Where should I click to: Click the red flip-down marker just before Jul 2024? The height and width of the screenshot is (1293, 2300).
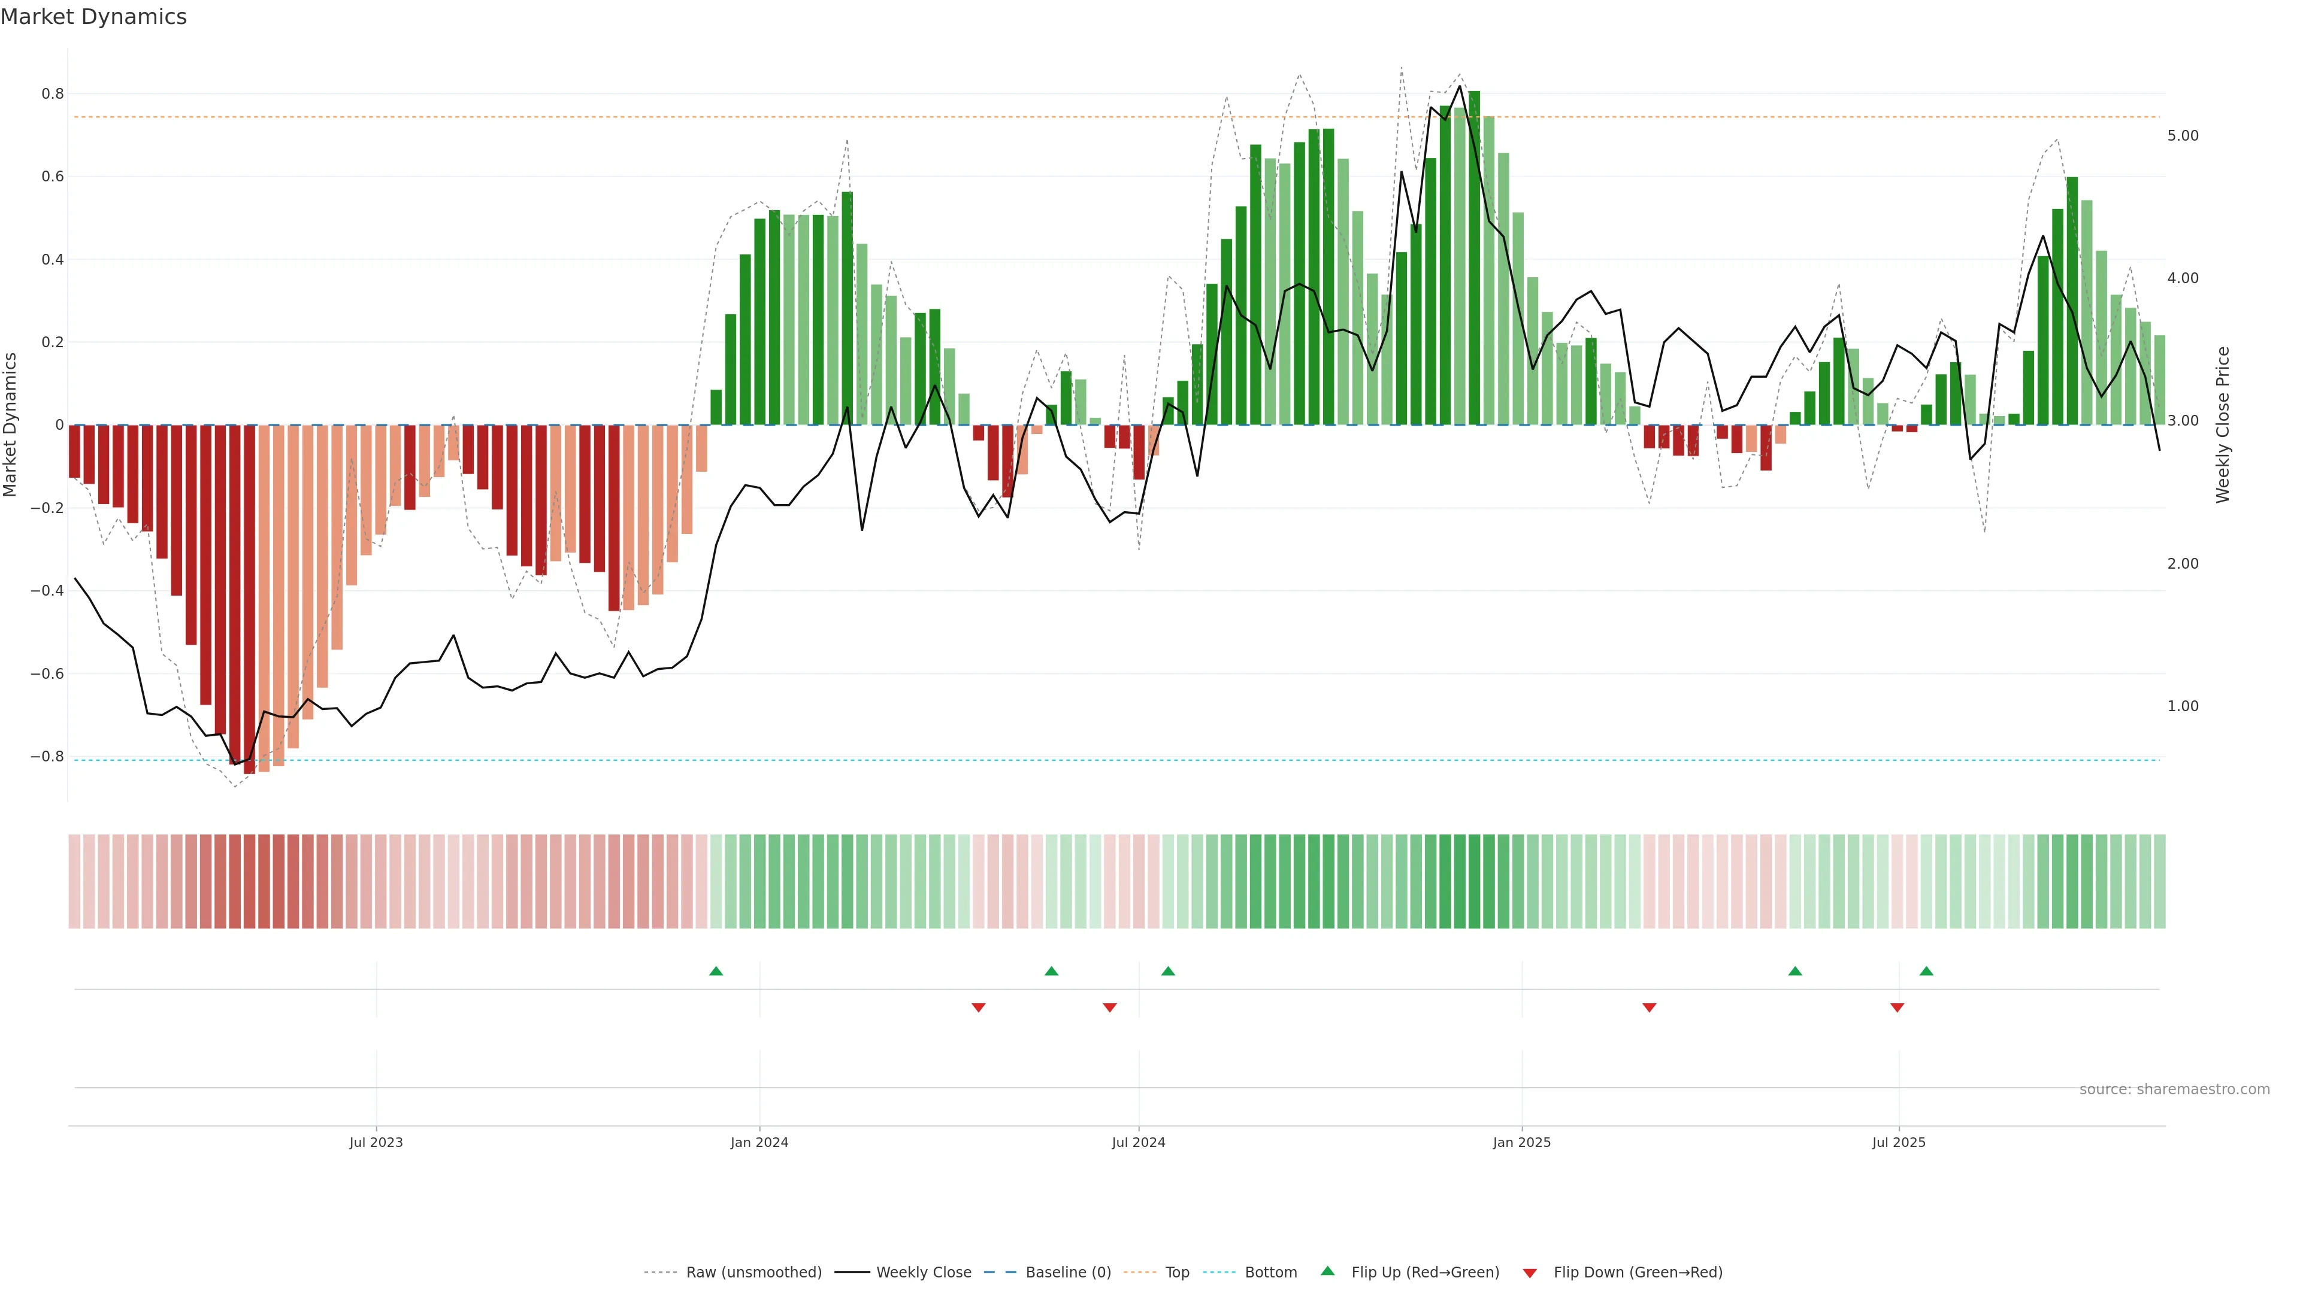click(1109, 1007)
